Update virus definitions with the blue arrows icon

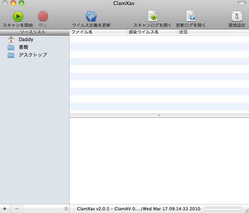[91, 16]
